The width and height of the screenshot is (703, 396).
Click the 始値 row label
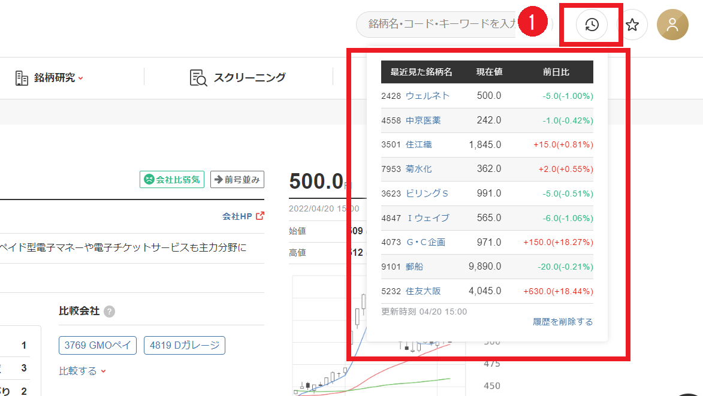tap(297, 231)
